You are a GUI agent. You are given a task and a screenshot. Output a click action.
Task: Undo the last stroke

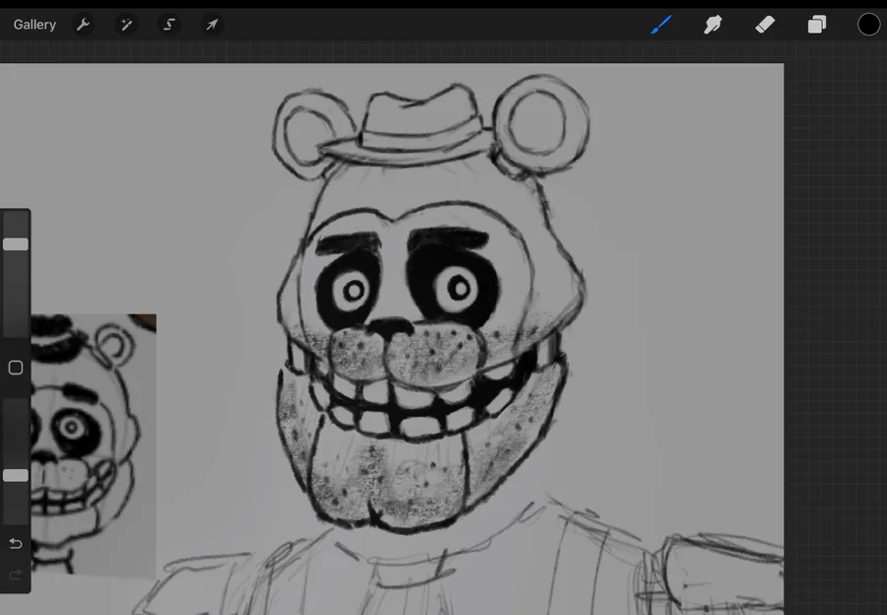15,544
